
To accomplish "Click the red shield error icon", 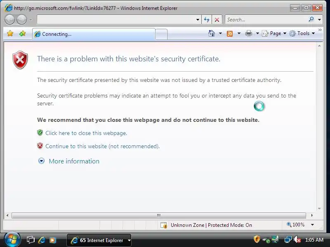I will (20, 60).
